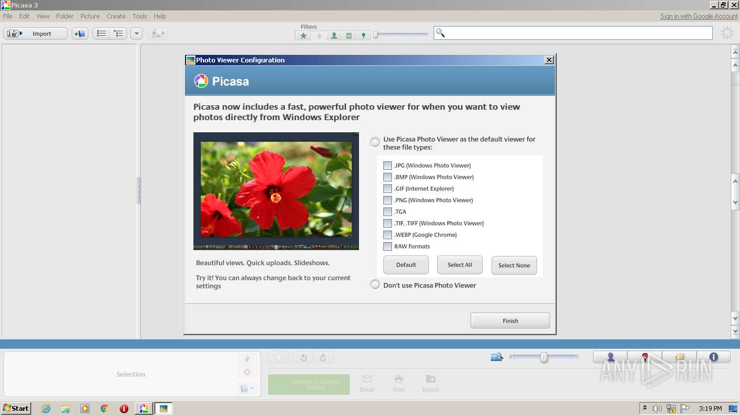
Task: Show hidden system tray icons
Action: pyautogui.click(x=645, y=408)
